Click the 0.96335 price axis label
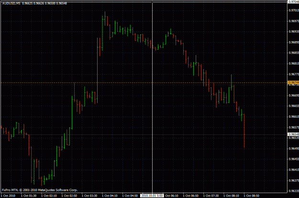This screenshot has width=299, height=198. point(294,191)
